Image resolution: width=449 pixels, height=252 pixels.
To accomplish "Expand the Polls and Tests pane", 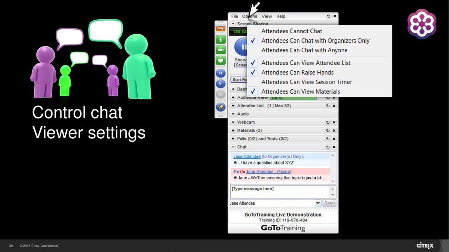I will tap(233, 139).
